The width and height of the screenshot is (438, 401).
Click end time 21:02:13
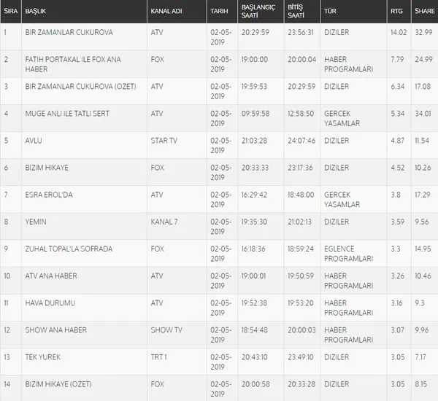click(x=299, y=222)
